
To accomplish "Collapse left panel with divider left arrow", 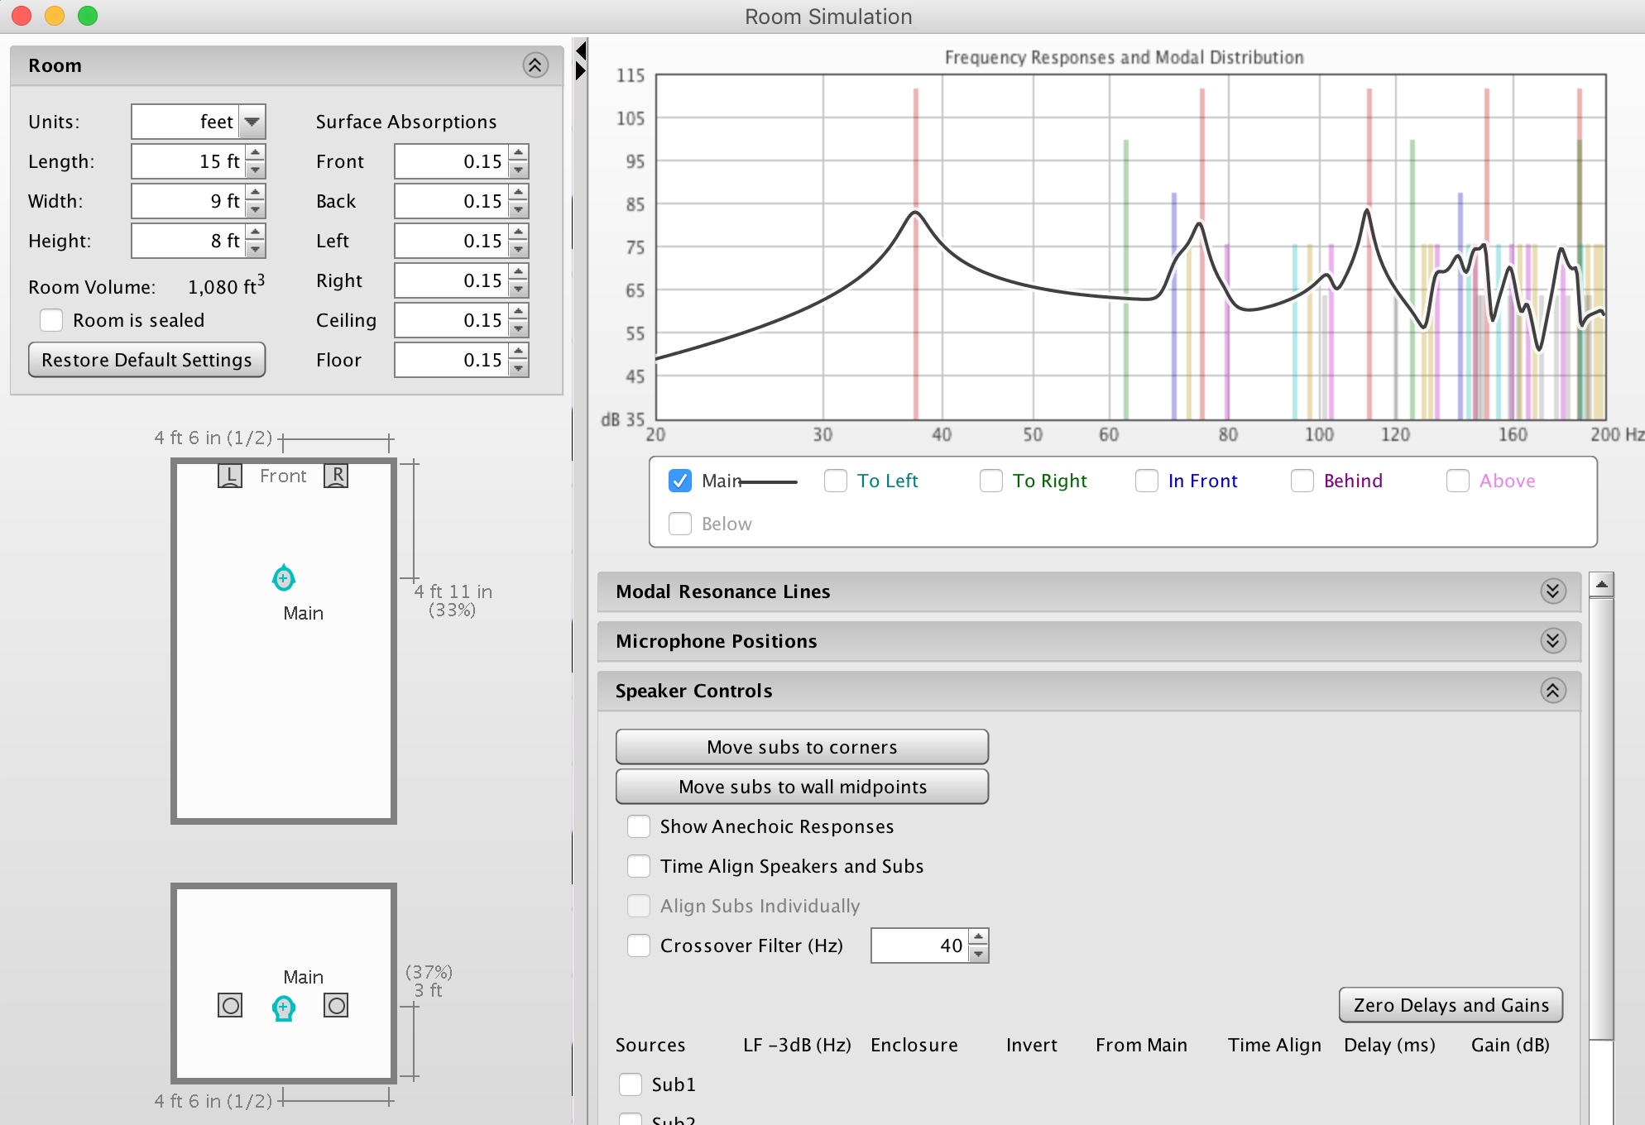I will (x=581, y=51).
